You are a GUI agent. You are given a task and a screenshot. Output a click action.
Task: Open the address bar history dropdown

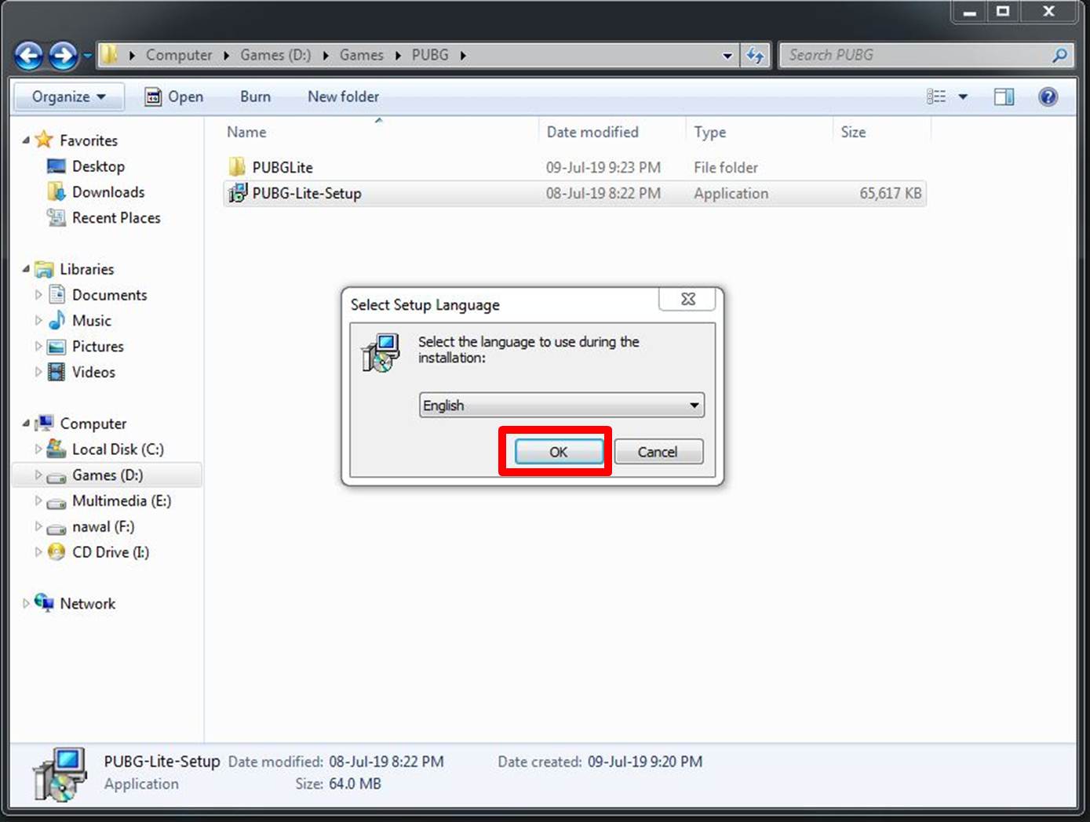pyautogui.click(x=727, y=56)
